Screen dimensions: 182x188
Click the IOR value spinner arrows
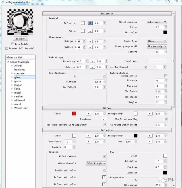(x=135, y=141)
